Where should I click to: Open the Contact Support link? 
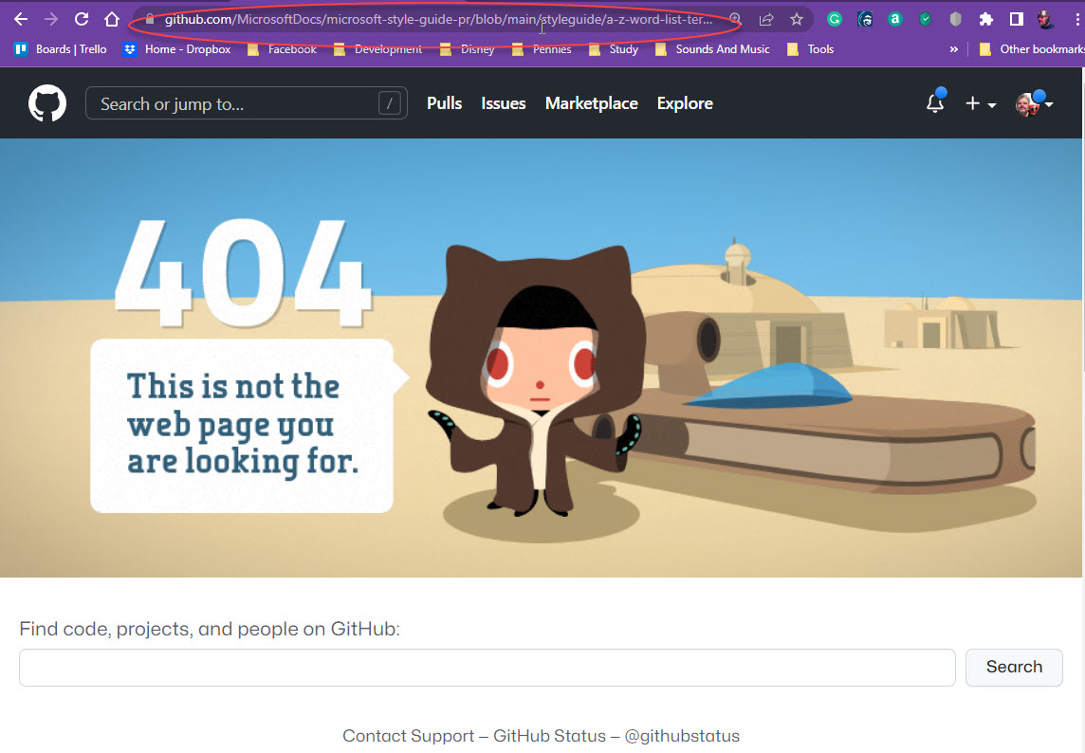tap(409, 736)
